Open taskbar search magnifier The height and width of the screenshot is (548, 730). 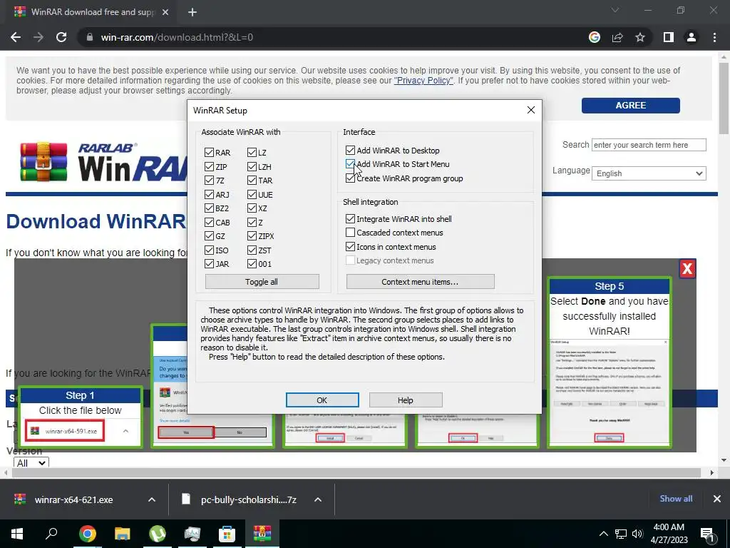[x=51, y=534]
